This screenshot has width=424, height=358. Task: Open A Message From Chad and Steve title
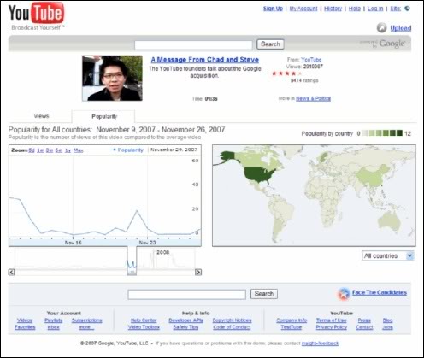click(x=205, y=60)
